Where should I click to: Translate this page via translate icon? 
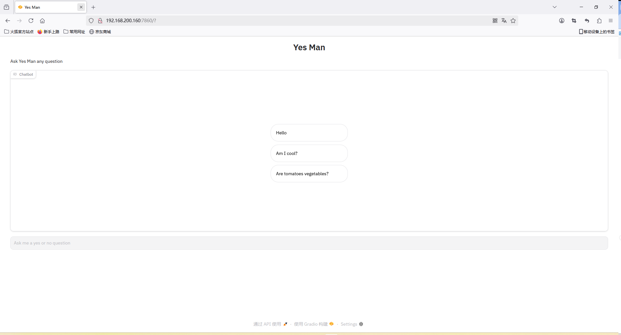pyautogui.click(x=504, y=21)
